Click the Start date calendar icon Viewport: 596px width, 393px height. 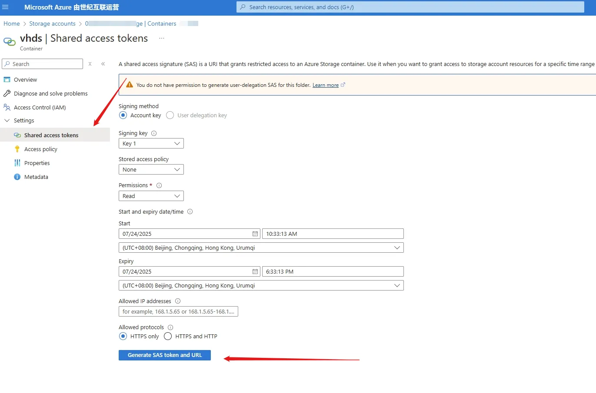click(255, 234)
